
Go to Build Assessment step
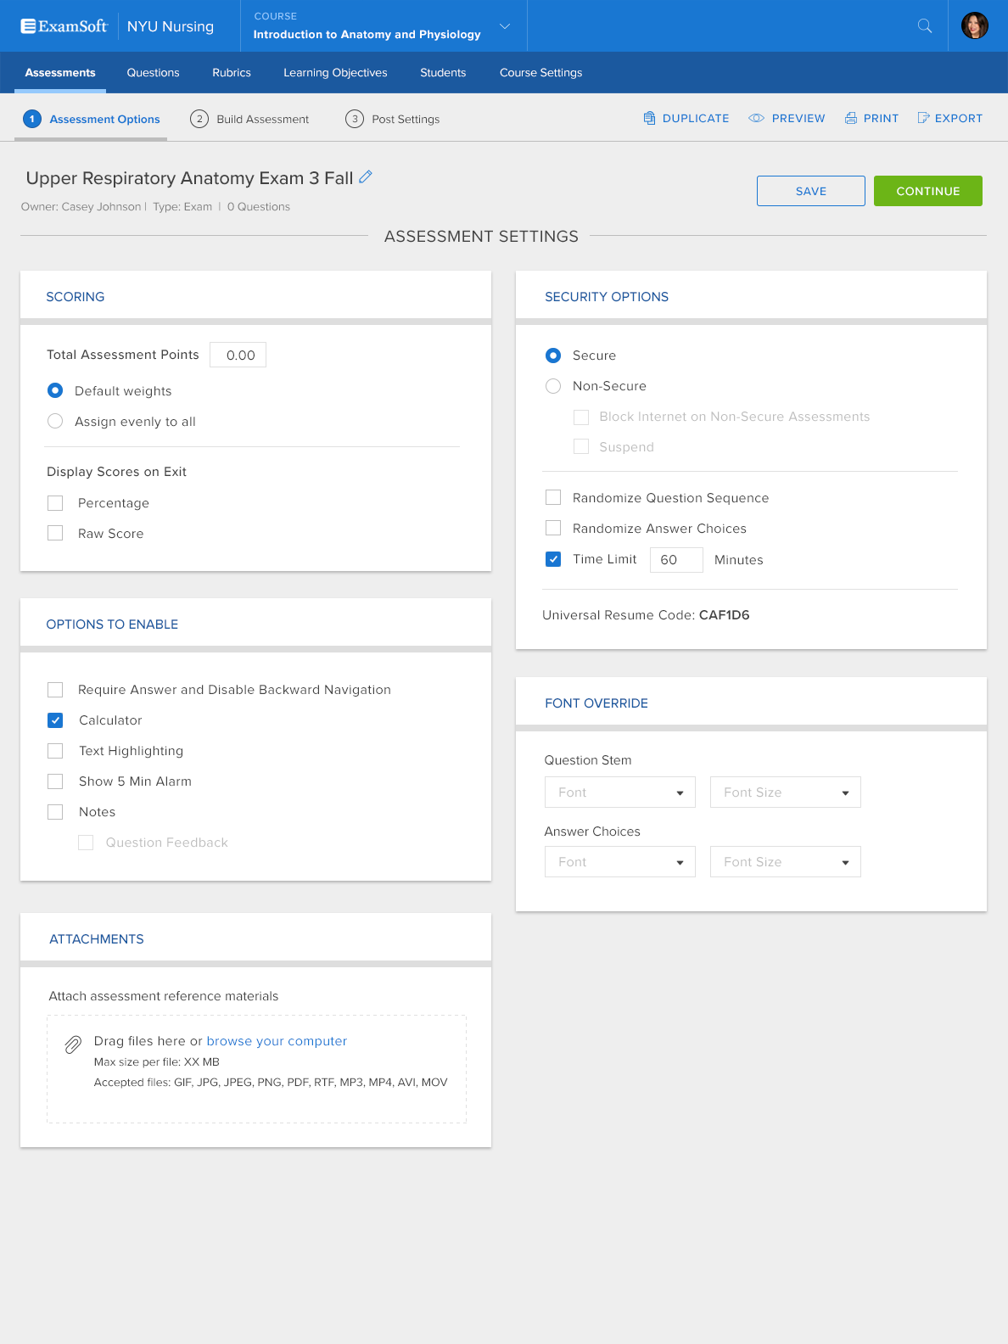[x=250, y=119]
